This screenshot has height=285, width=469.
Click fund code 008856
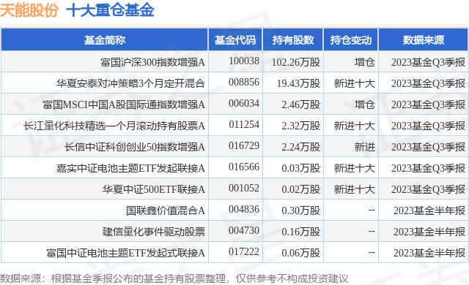[x=244, y=82]
